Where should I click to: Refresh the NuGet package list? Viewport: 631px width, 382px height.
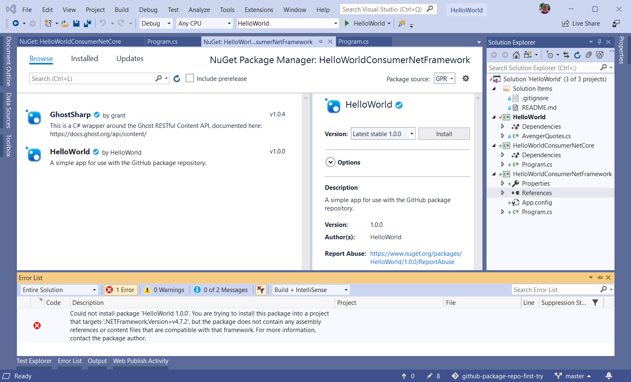click(177, 78)
